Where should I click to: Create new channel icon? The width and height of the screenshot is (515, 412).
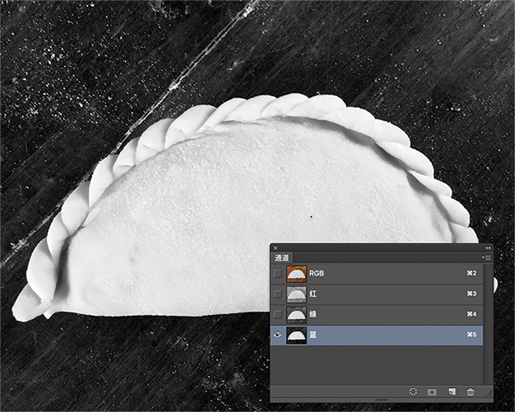(452, 391)
